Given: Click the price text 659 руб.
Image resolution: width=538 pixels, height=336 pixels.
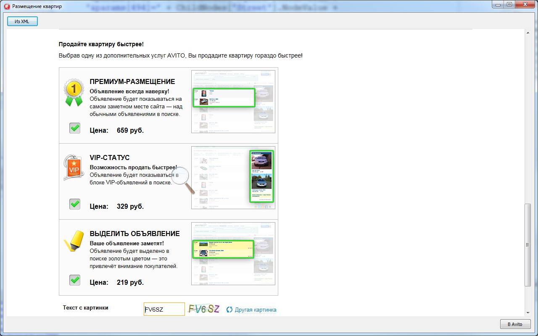Looking at the screenshot, I should [130, 130].
